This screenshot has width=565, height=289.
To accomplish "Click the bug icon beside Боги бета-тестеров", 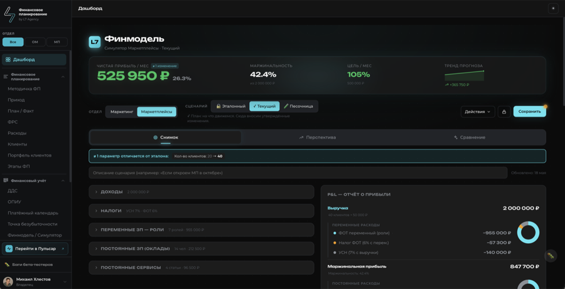I will coord(7,265).
